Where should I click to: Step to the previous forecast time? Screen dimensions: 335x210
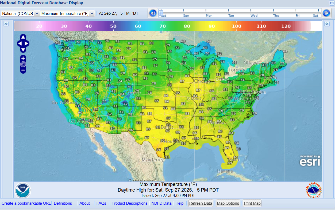(153, 13)
